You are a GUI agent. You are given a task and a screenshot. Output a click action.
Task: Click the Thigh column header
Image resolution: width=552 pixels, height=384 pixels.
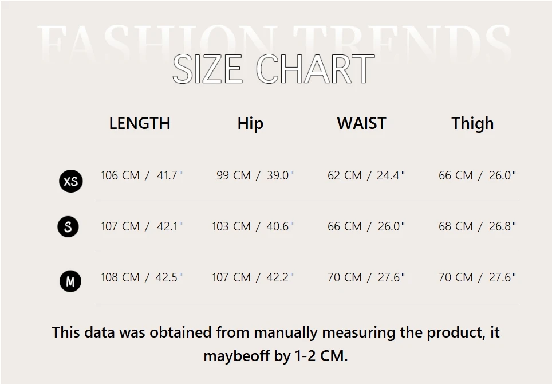click(x=472, y=123)
